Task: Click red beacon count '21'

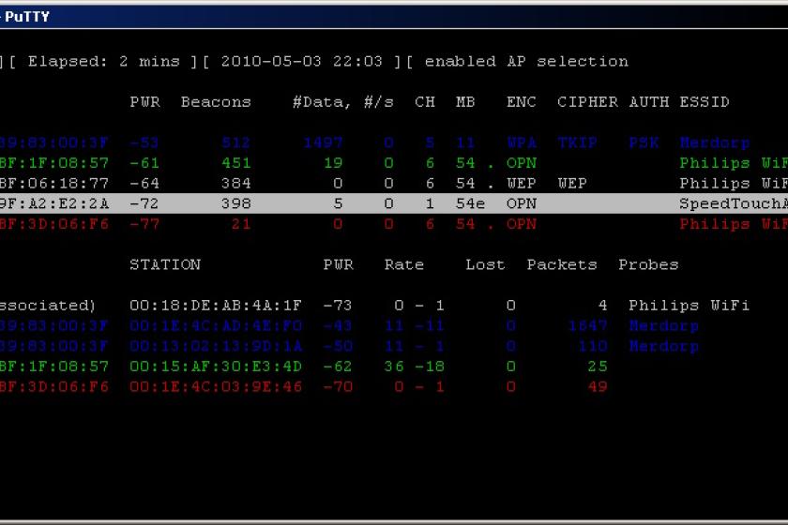Action: click(241, 224)
